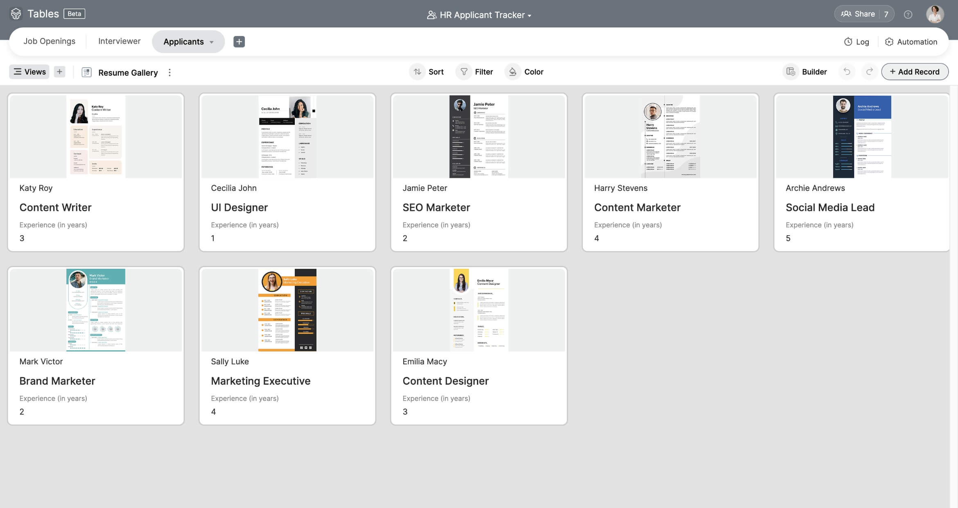
Task: Open the Filter options
Action: coord(475,72)
